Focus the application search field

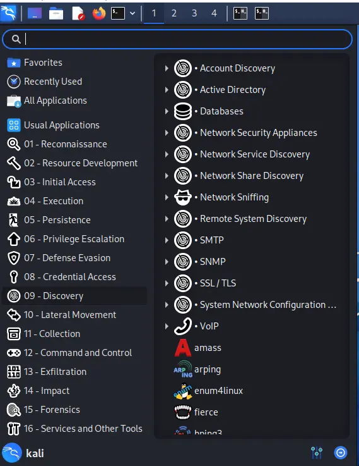pyautogui.click(x=177, y=39)
